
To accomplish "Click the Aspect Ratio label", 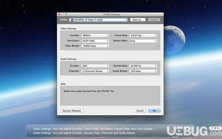I will click(120, 40).
